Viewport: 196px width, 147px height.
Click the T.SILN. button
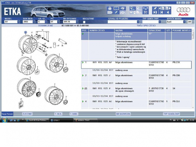58,114
